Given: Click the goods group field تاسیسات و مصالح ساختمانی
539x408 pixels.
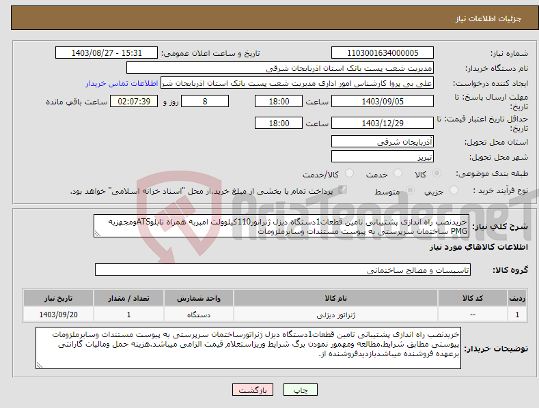Looking at the screenshot, I should coord(283,270).
